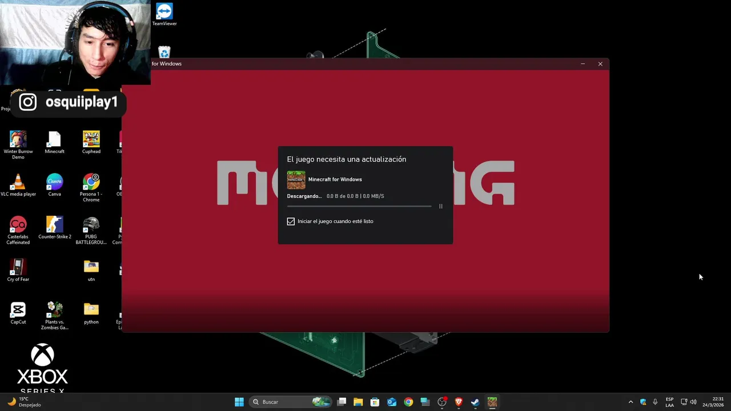Open the CapCut desktop shortcut
This screenshot has height=411, width=731.
coord(18,313)
